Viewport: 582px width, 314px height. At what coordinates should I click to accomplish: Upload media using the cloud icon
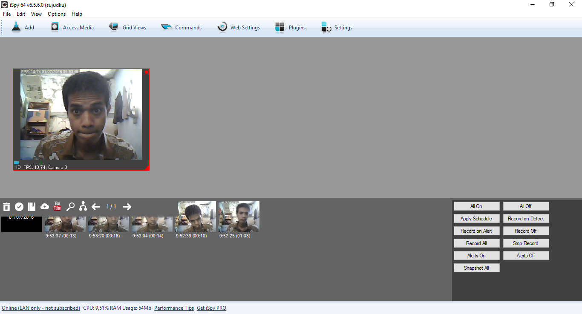[45, 206]
